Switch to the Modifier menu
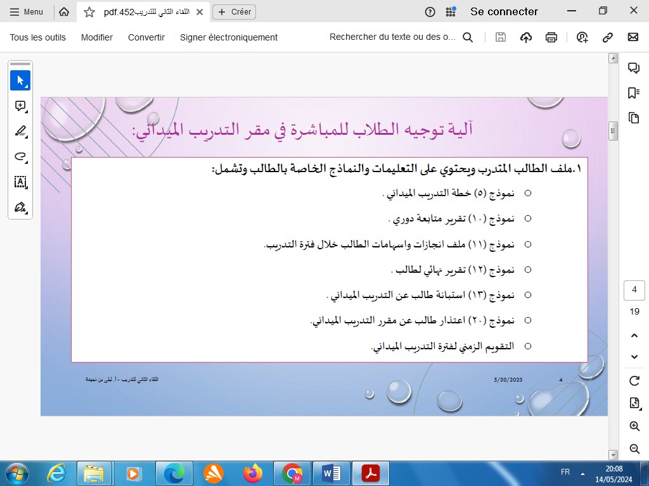 click(97, 37)
